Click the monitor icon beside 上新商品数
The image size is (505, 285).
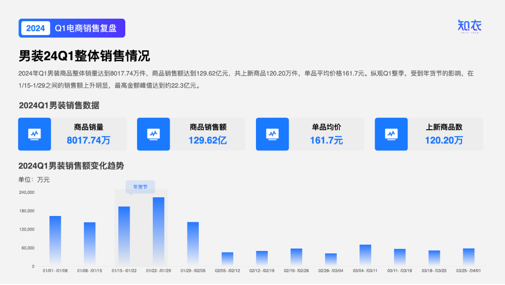pyautogui.click(x=391, y=134)
